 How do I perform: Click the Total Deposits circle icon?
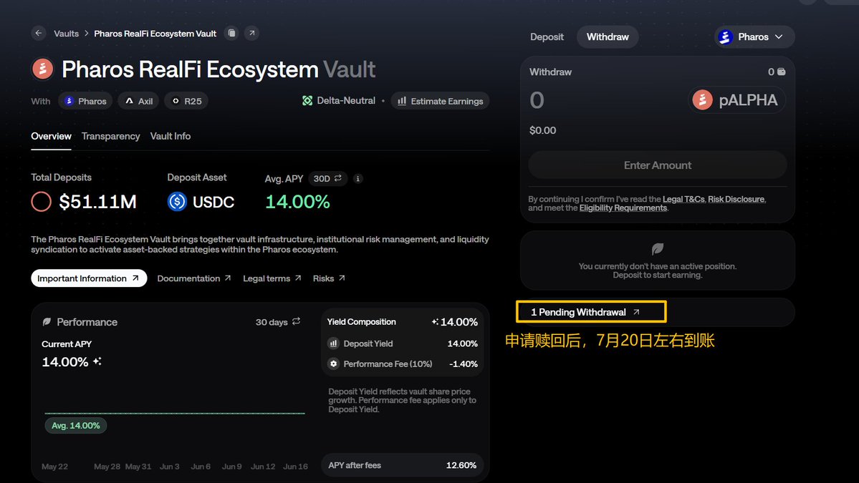point(41,202)
